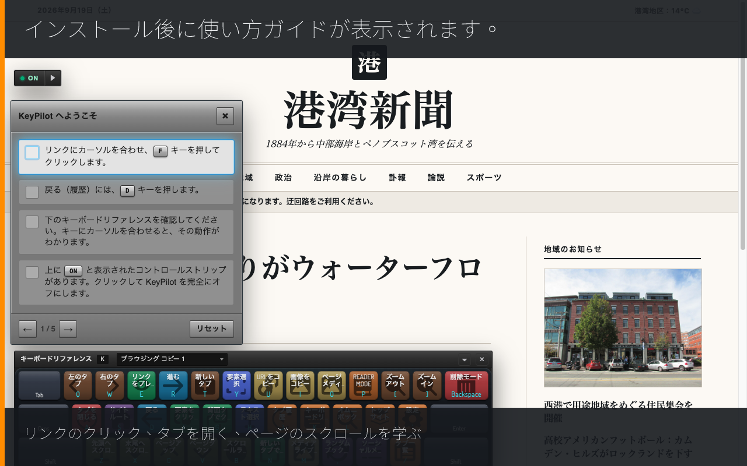Viewport: 747px width, 466px height.
Task: Expand the control strip arrow next to ON
Action: [x=53, y=78]
